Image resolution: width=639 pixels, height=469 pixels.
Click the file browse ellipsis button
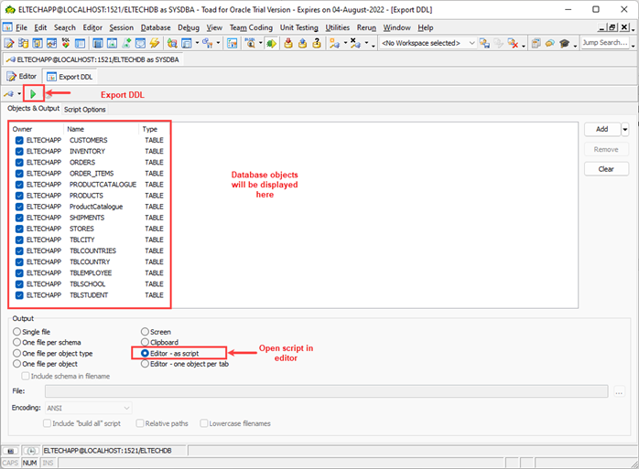[619, 391]
